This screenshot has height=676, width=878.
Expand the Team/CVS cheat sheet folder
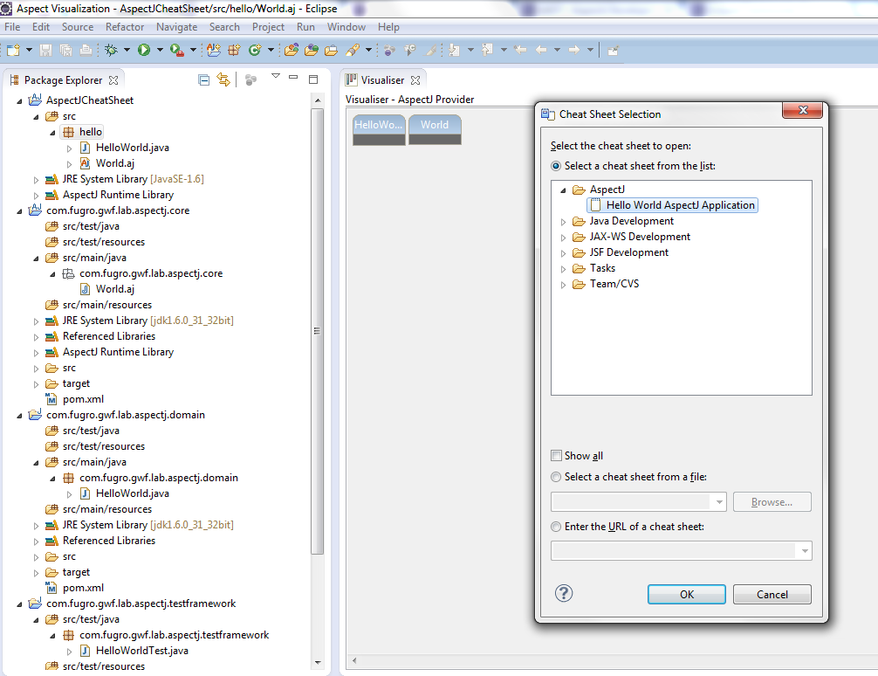coord(563,285)
